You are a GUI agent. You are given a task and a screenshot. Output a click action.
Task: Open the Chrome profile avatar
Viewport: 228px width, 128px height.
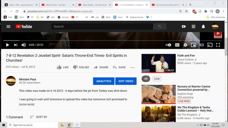click(x=218, y=11)
